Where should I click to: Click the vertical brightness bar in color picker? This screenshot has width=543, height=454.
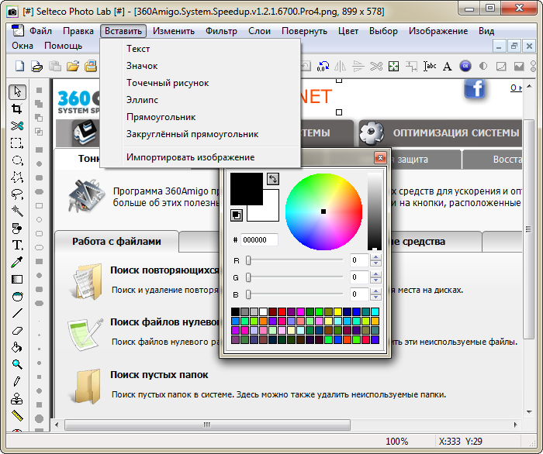point(375,211)
